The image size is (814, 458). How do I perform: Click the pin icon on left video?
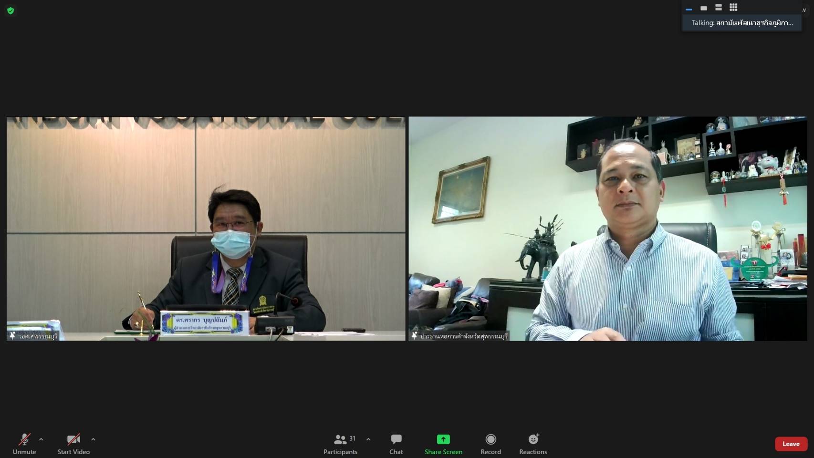point(12,336)
